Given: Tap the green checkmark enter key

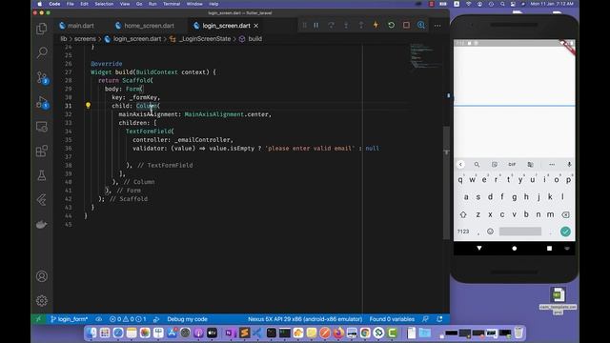Looking at the screenshot, I should tap(565, 232).
